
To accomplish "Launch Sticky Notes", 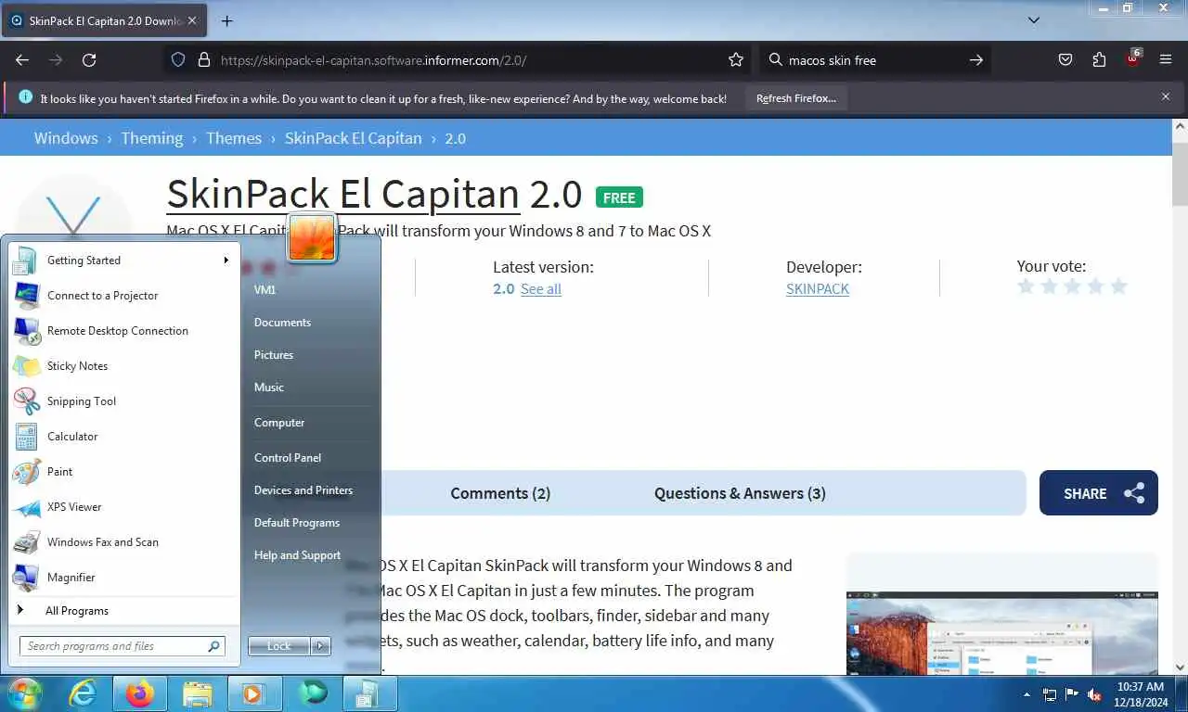I will 123,366.
